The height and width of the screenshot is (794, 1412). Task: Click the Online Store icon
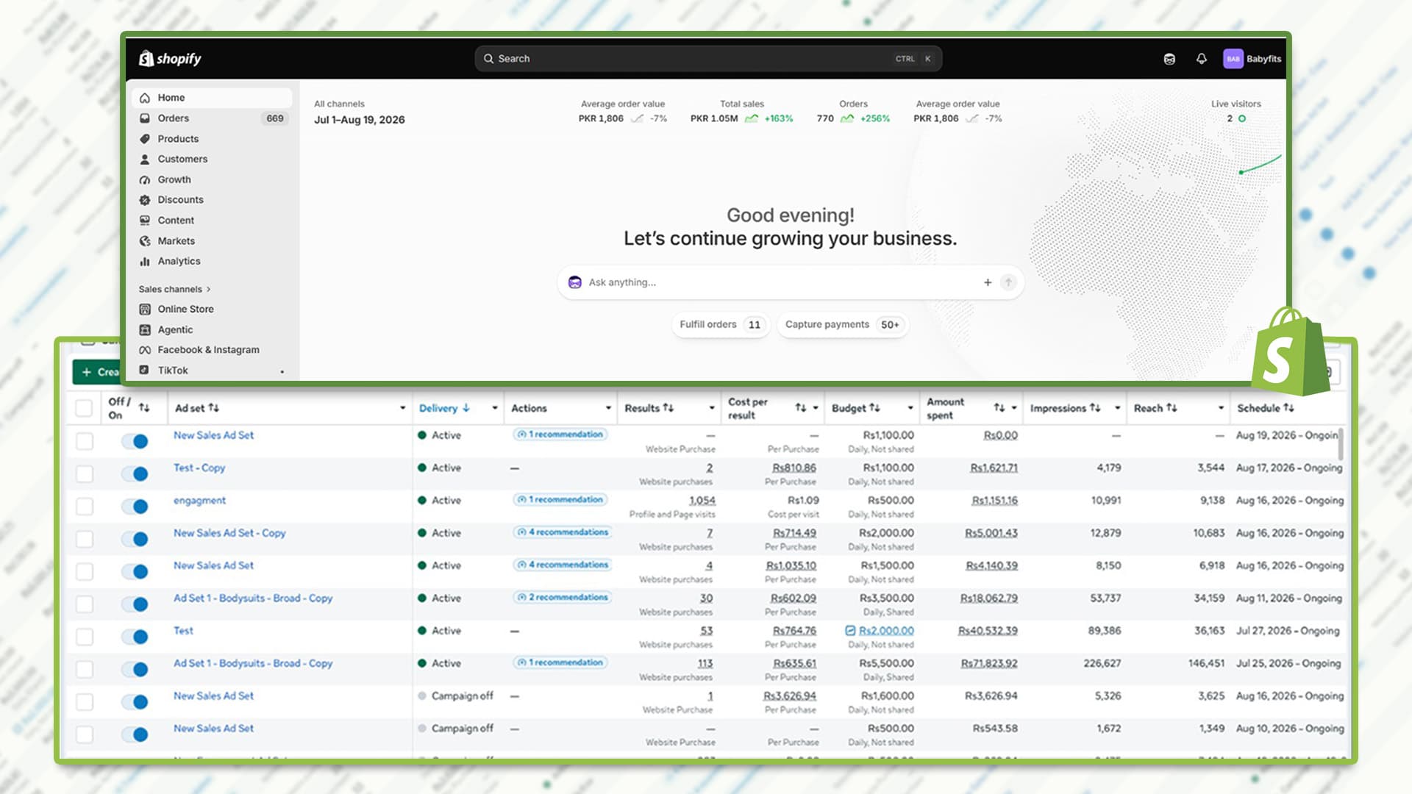click(145, 310)
